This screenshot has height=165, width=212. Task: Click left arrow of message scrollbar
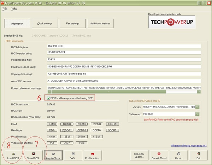pos(49,92)
